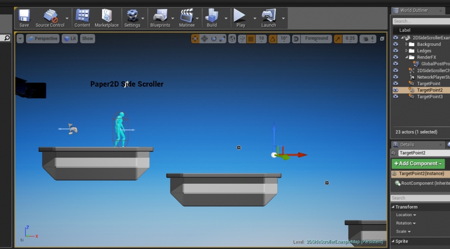The image size is (450, 249).
Task: Open the Lit view mode menu
Action: pos(70,39)
